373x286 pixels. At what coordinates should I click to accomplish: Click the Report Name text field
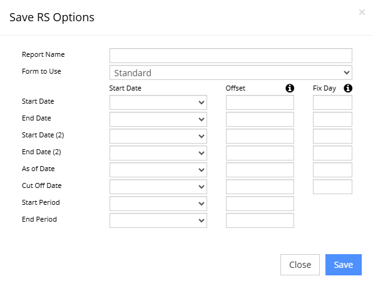coord(231,56)
